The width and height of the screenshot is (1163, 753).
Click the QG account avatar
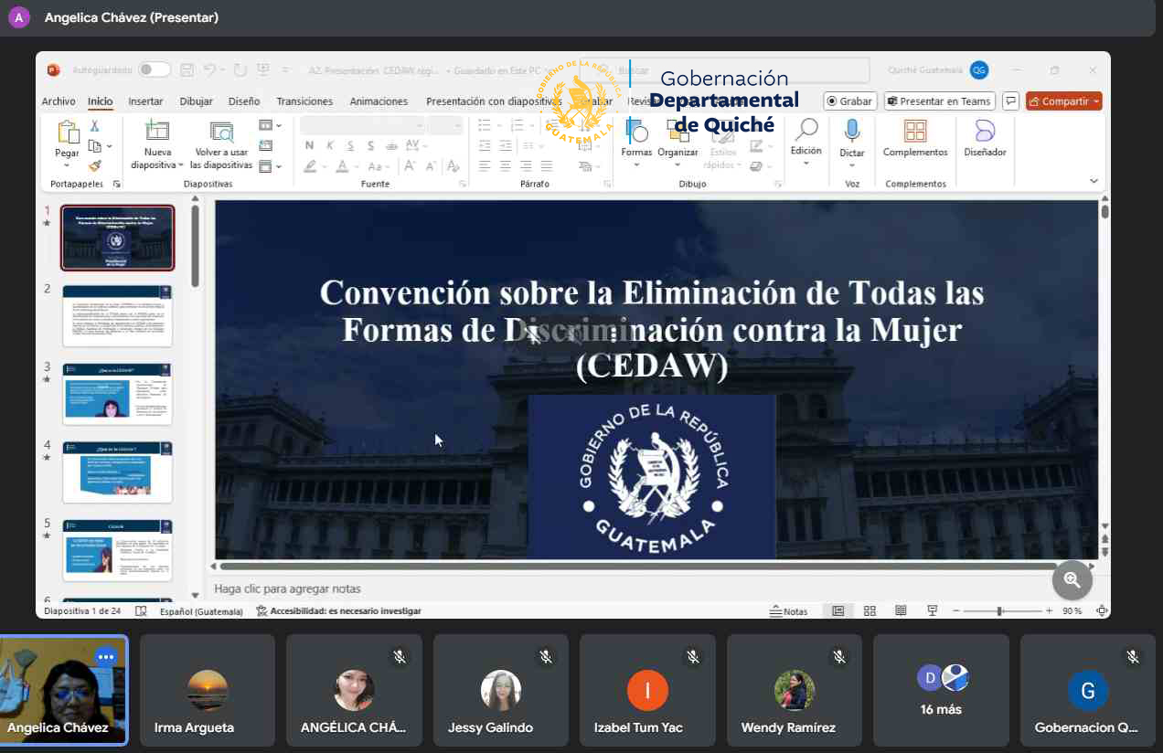(x=979, y=70)
